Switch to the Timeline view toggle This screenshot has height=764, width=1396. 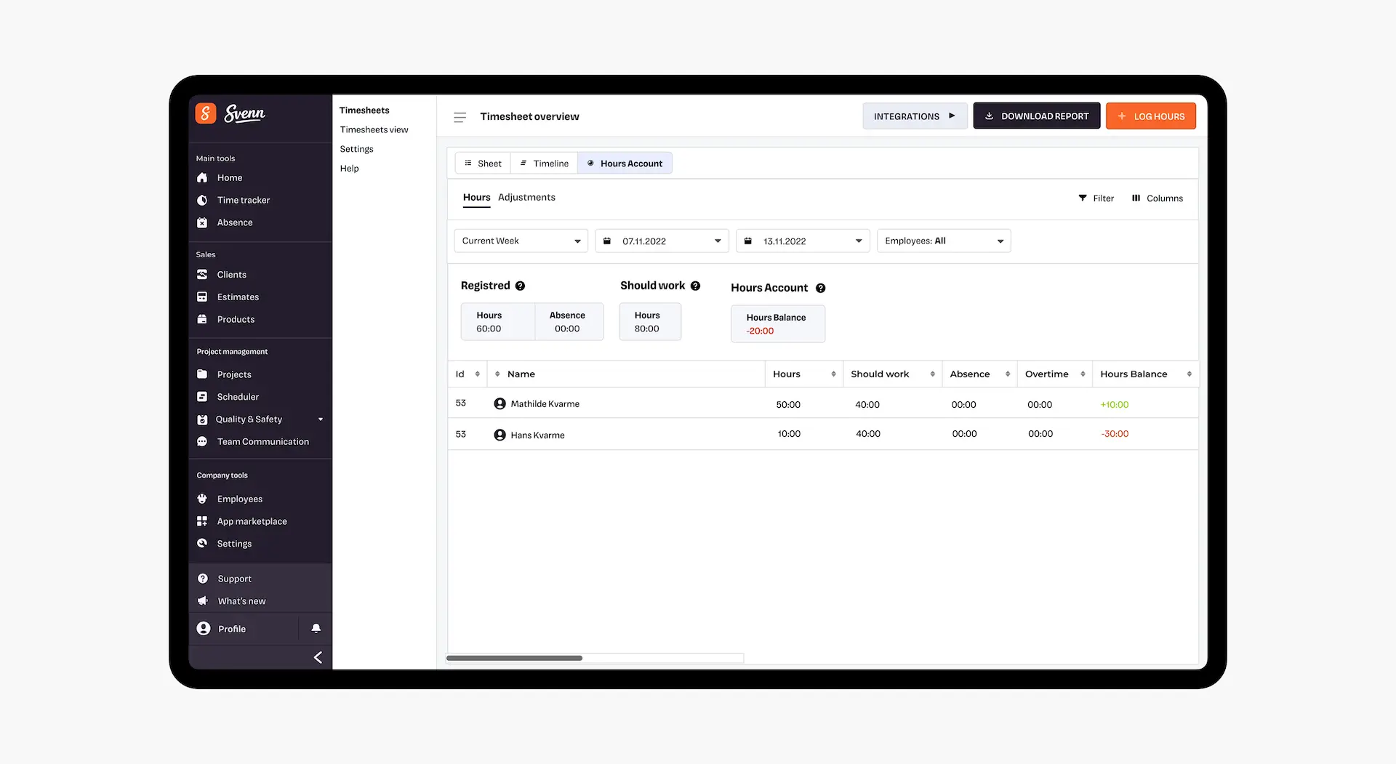(544, 164)
